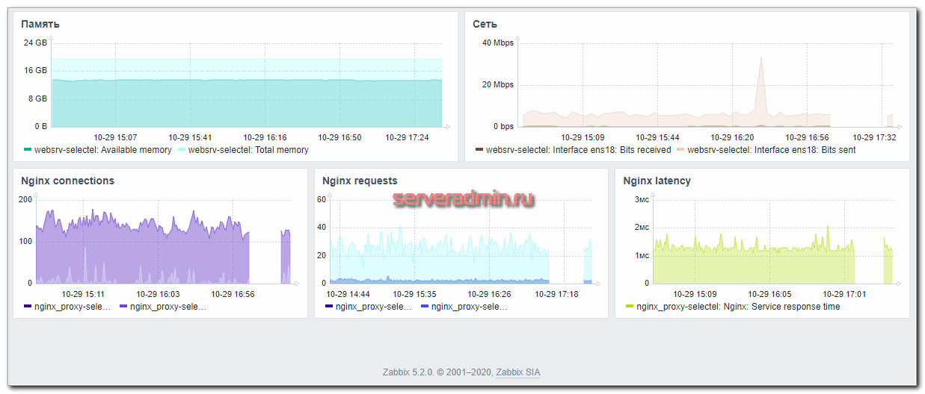Click the traffic spike peak in network graph
The image size is (925, 394).
click(761, 58)
